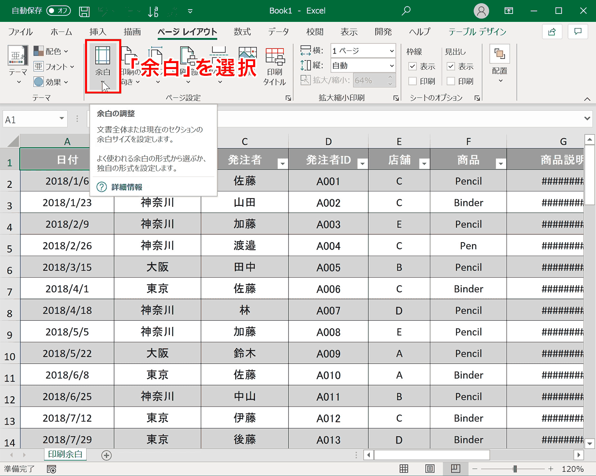Click the 印刷タイトル print titles icon
The height and width of the screenshot is (476, 596).
pyautogui.click(x=275, y=66)
